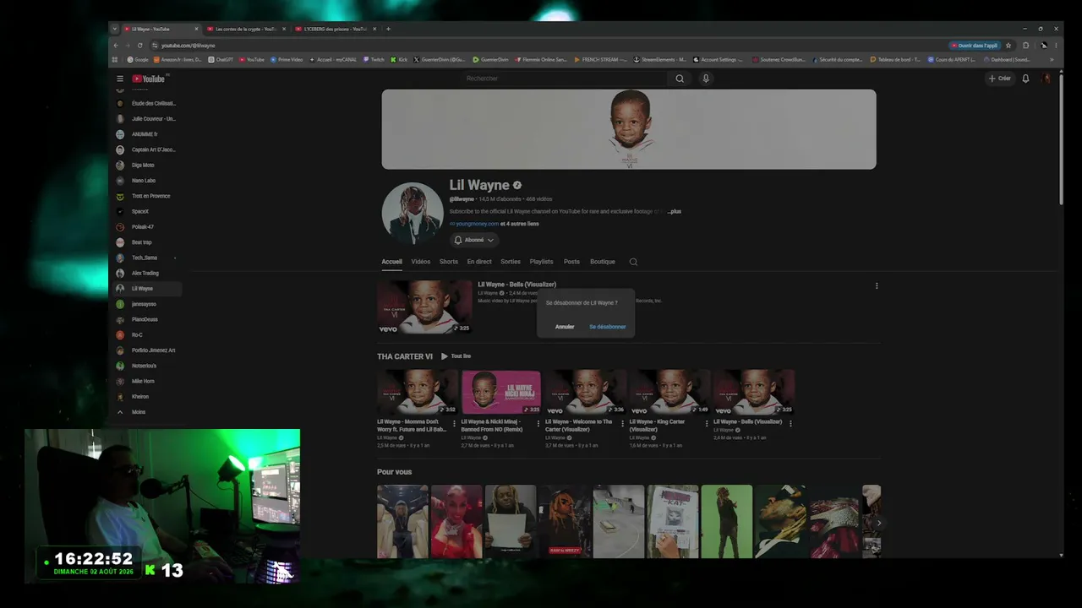Open the Posts tab
The image size is (1082, 608).
point(572,262)
